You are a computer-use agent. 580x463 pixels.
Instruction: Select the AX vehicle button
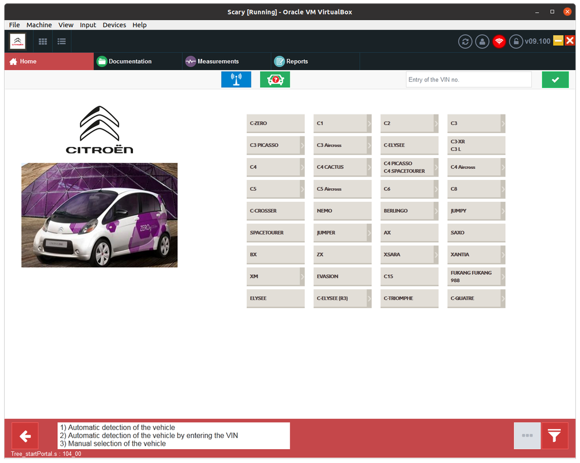(409, 233)
